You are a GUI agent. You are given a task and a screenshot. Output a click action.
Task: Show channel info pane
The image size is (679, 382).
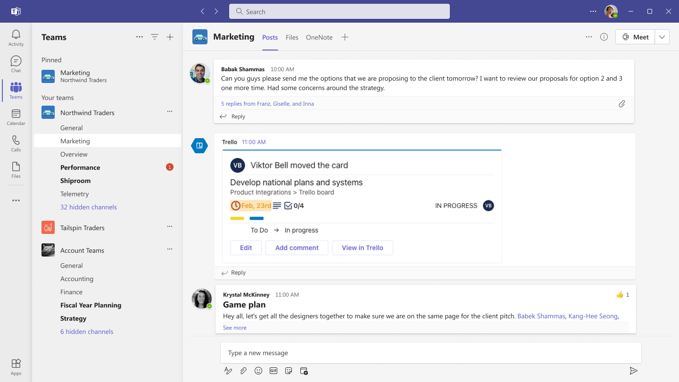[604, 37]
